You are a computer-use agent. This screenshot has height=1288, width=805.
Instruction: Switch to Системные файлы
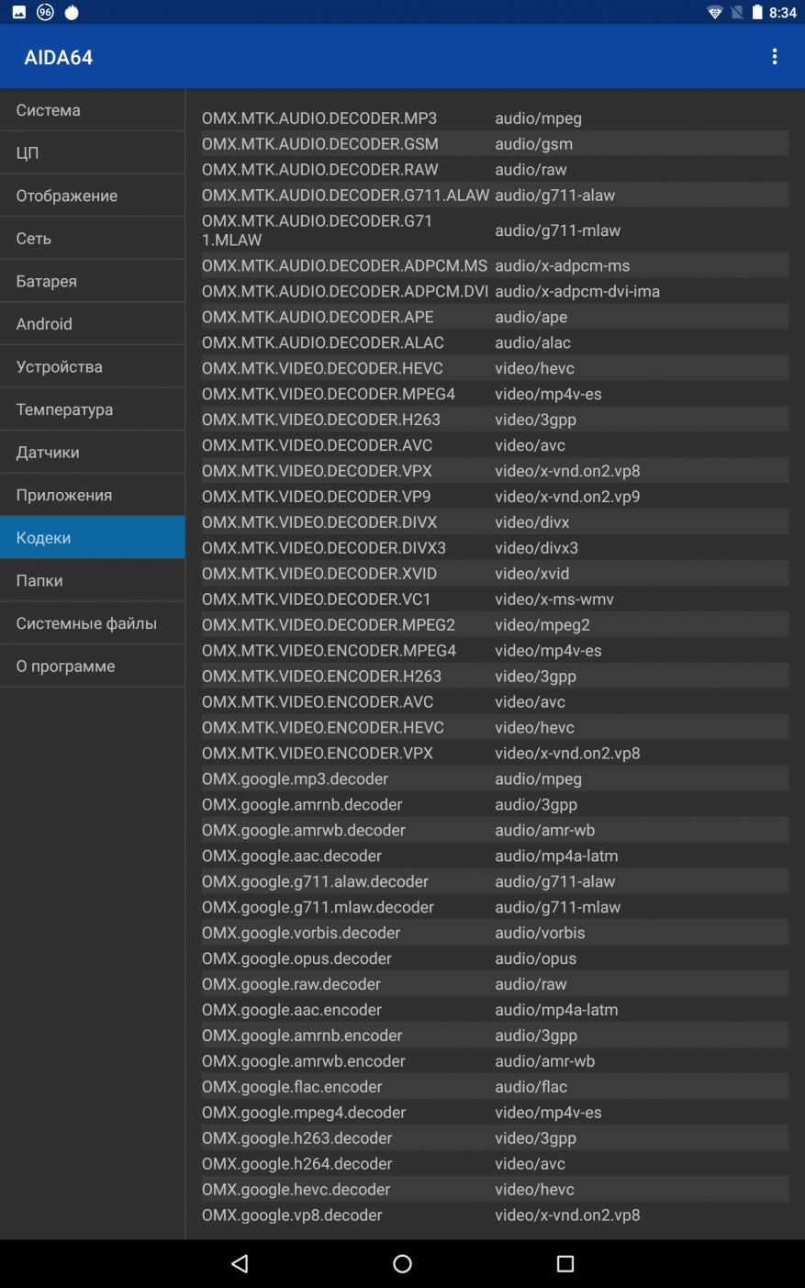92,623
